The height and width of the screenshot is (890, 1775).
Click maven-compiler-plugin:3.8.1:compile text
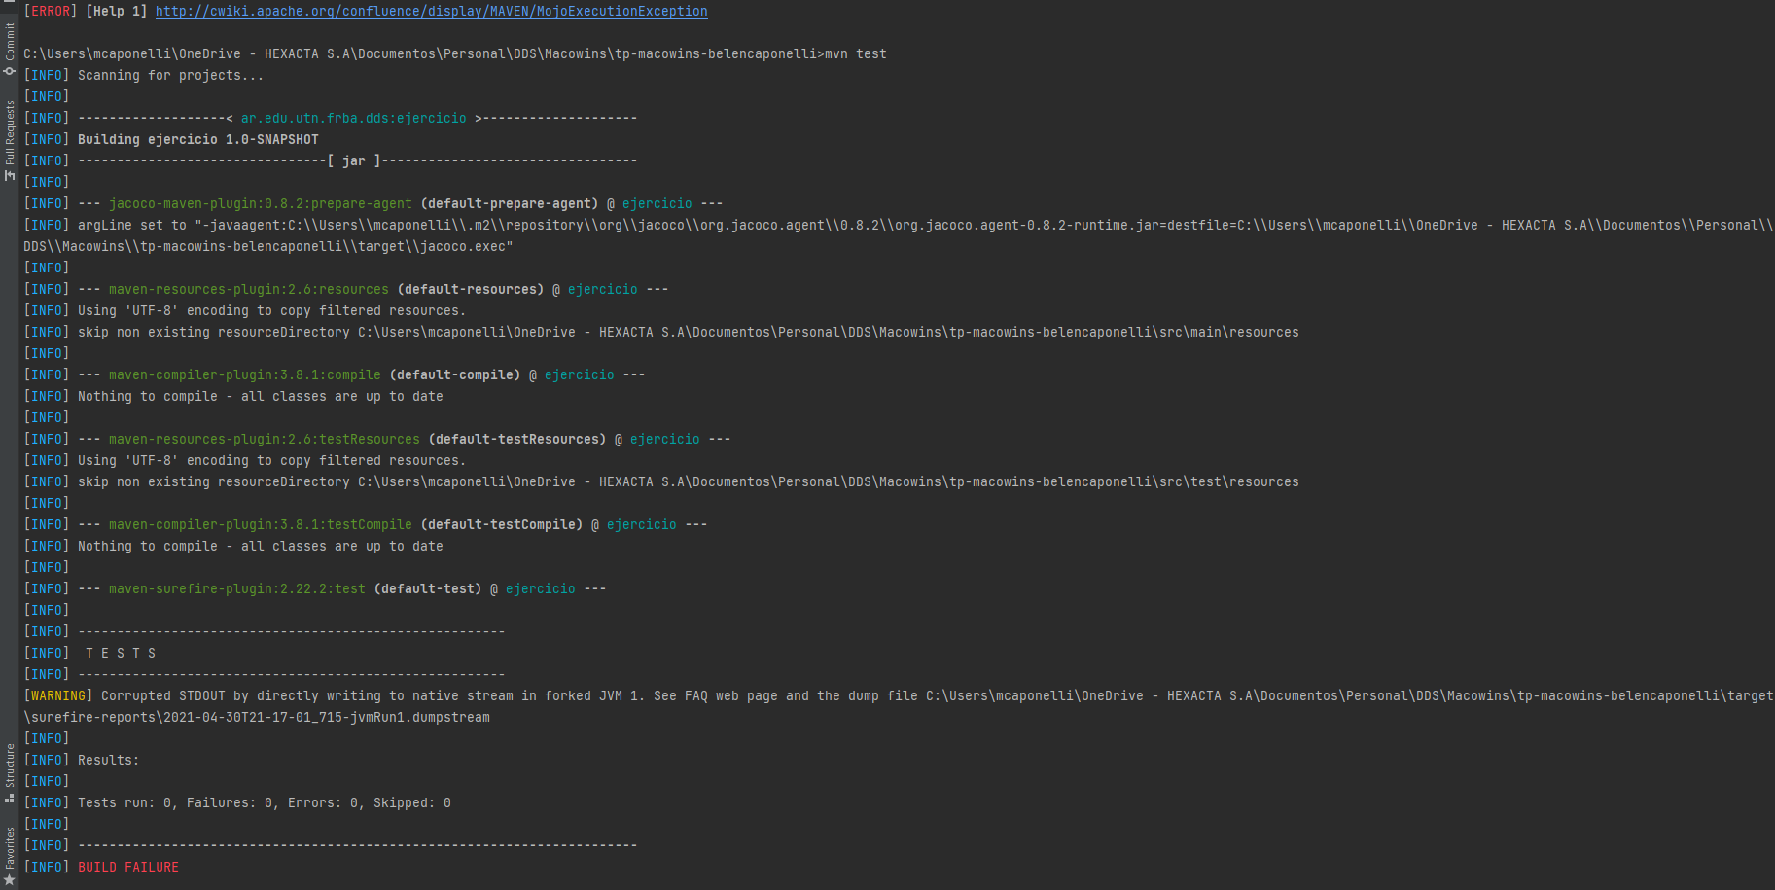[x=244, y=375]
